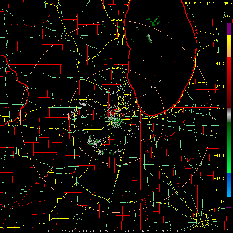The image size is (233, 233).
Task: Click the Super-Resolution Base Velocity caption
Action: [x=118, y=231]
